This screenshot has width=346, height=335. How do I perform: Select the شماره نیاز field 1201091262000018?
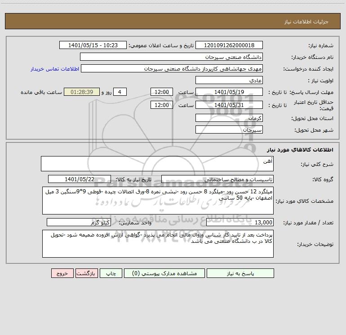(x=229, y=45)
